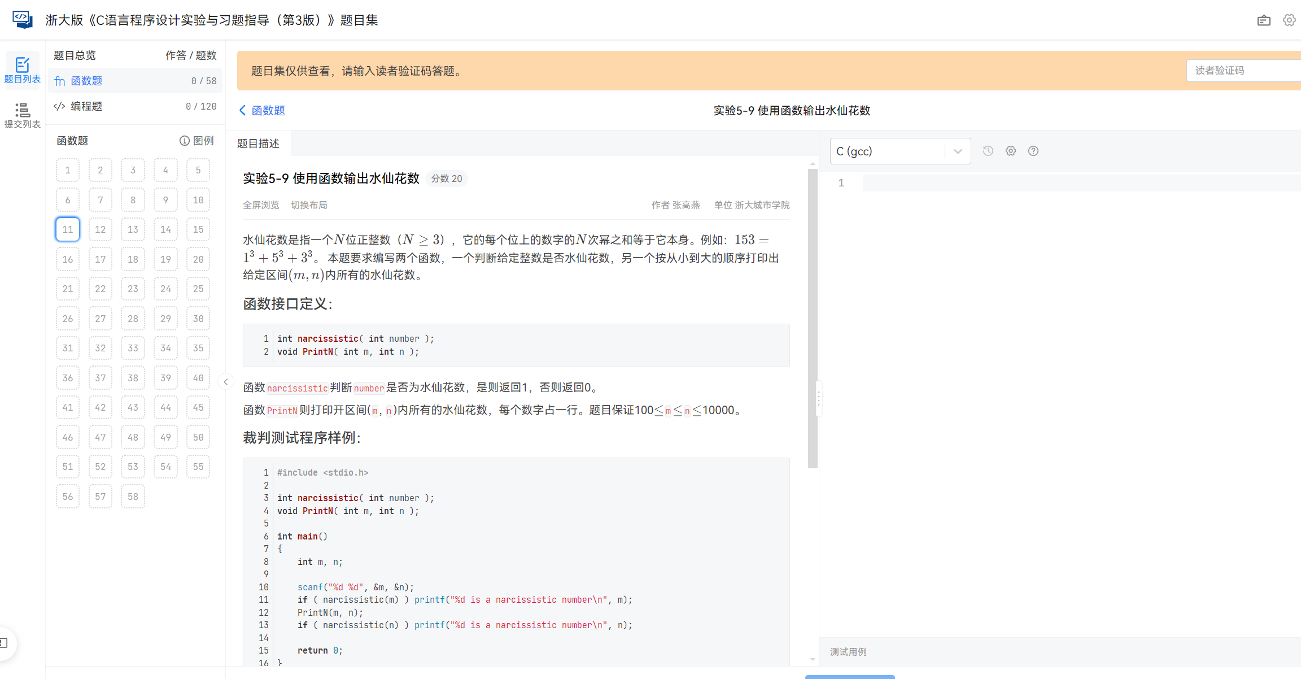Open problem number 50
This screenshot has width=1301, height=679.
click(198, 437)
